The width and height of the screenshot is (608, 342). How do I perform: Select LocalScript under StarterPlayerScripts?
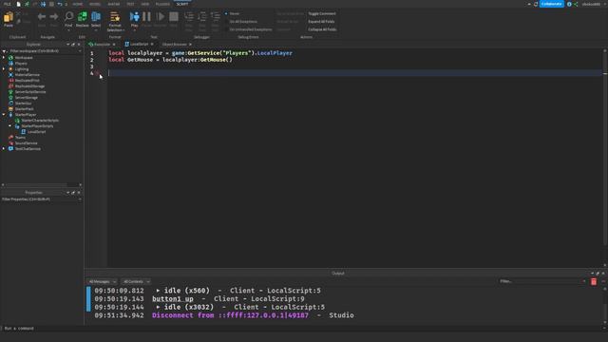point(36,132)
